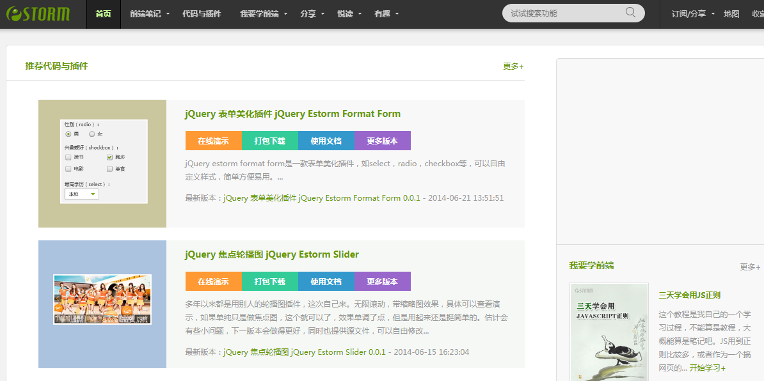Click 更多+ beside 我要学前端 sidebar heading
The image size is (764, 381).
(750, 267)
